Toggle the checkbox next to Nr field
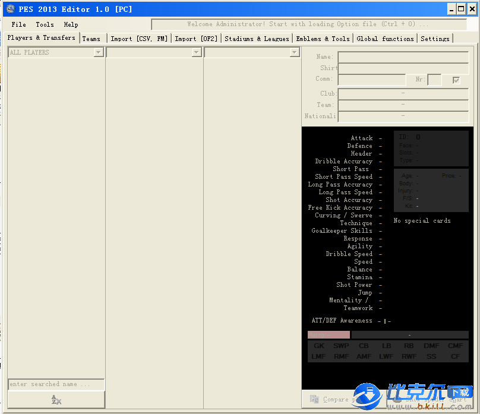 click(456, 80)
